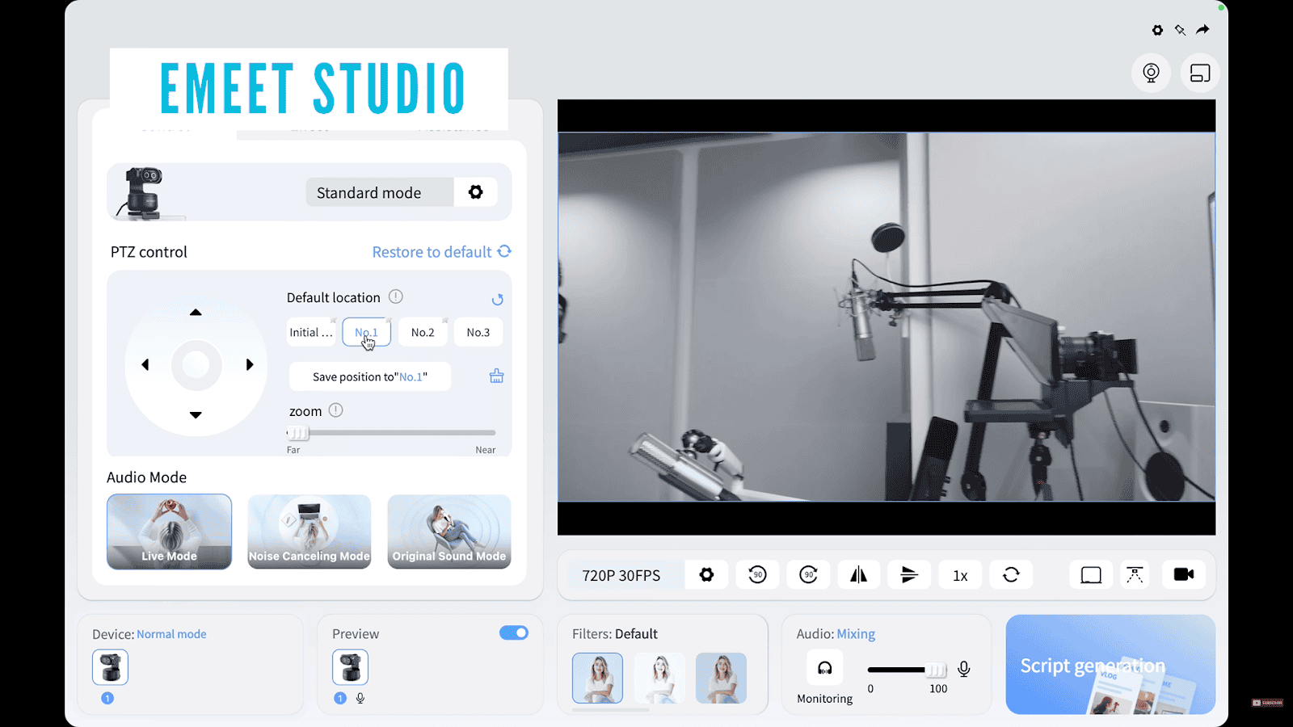Select the No.3 preset location
Image resolution: width=1293 pixels, height=727 pixels.
478,332
